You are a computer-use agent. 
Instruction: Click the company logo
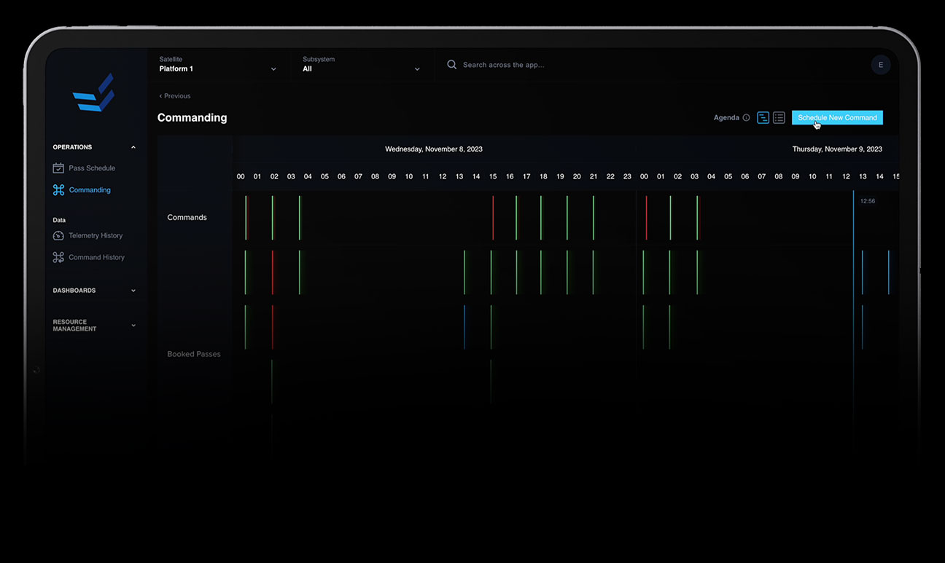tap(93, 92)
